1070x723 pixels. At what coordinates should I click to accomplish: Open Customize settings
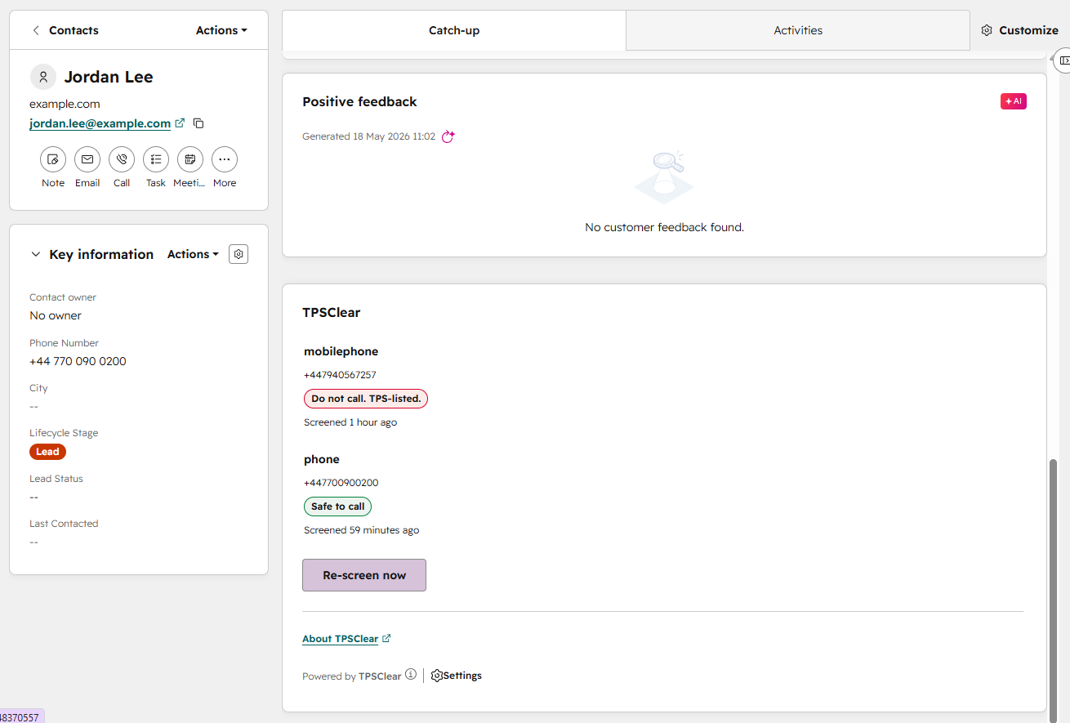click(1019, 30)
